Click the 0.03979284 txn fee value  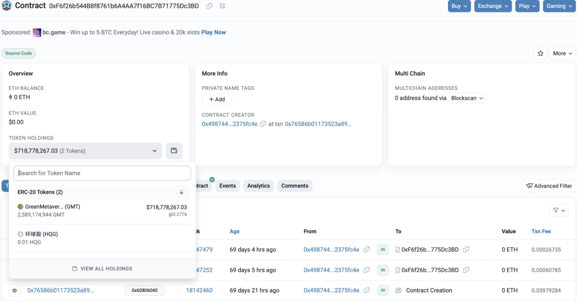tap(546, 290)
